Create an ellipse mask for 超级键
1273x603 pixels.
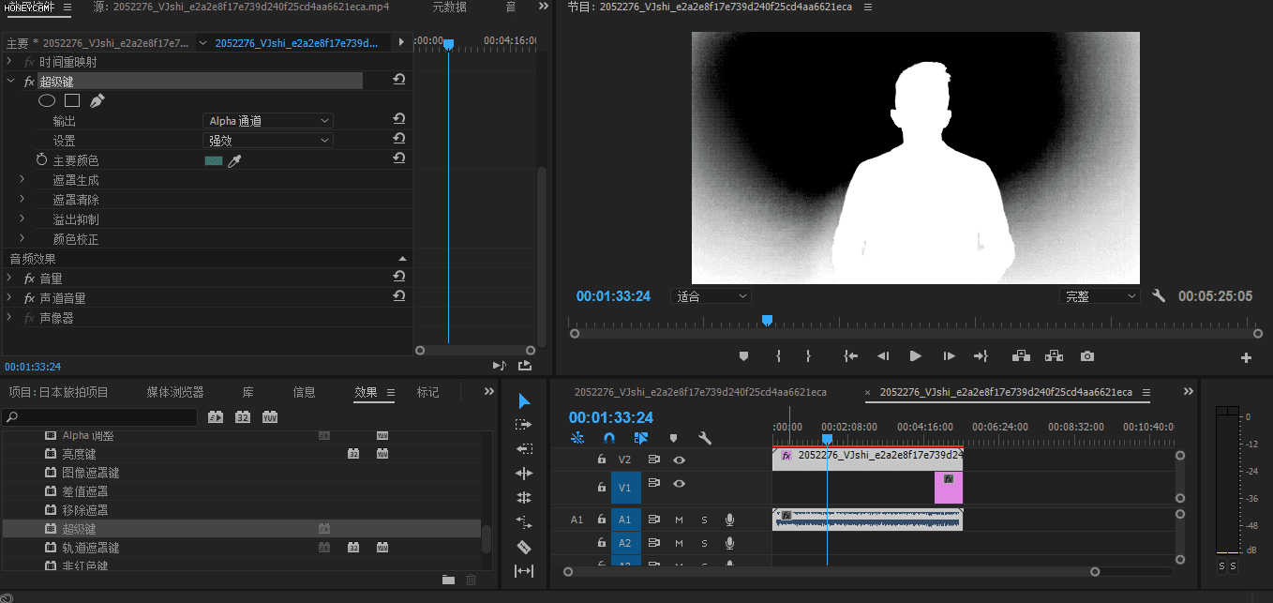[x=46, y=100]
